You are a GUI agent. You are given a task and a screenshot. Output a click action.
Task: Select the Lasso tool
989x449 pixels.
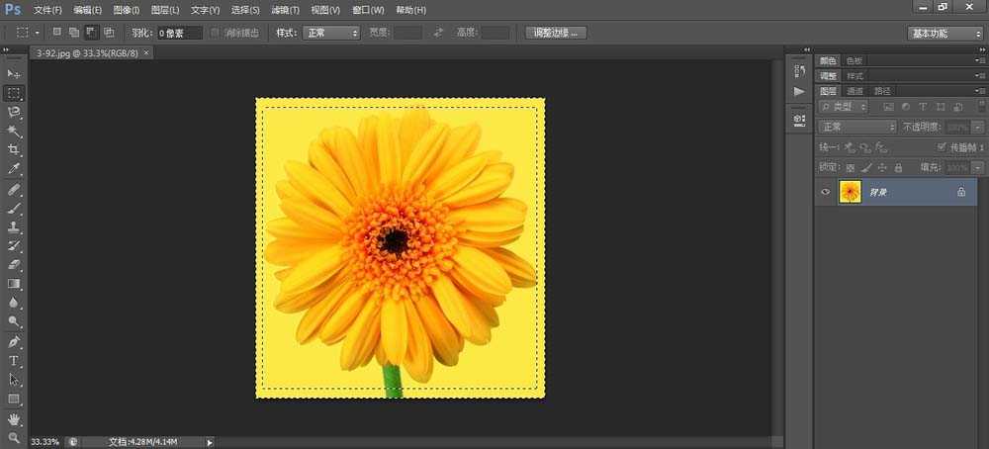click(x=14, y=113)
